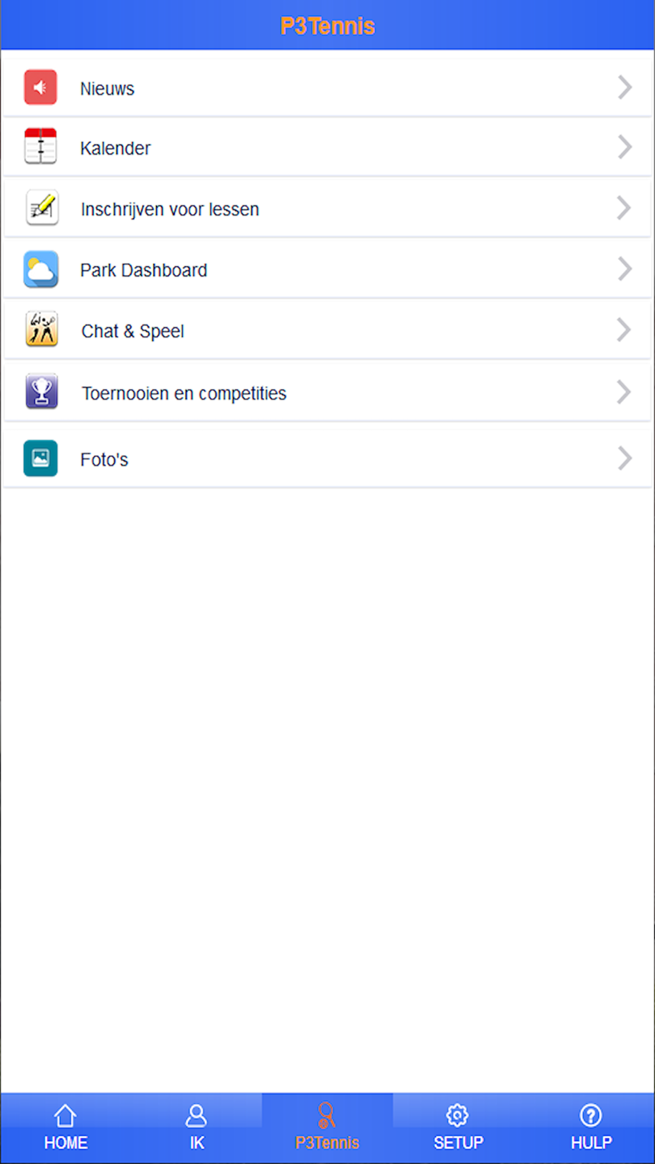This screenshot has height=1164, width=655.
Task: Open the HULP question mark tab
Action: 591,1128
